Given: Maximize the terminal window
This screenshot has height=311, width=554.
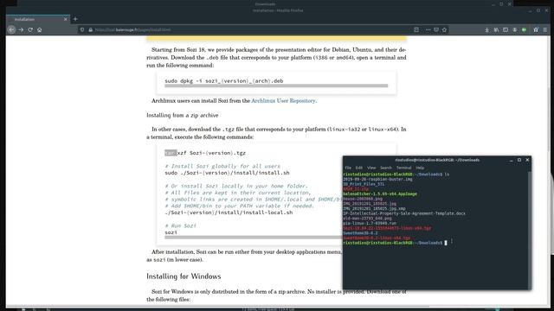Looking at the screenshot, I should tap(519, 160).
